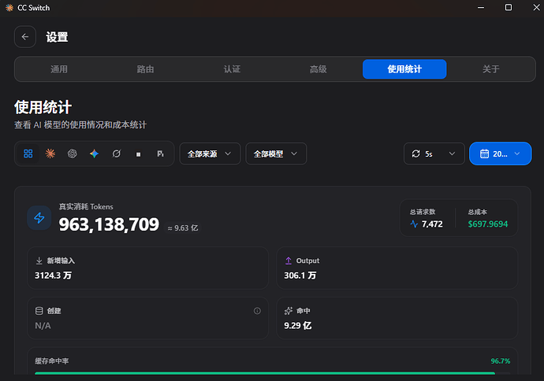Screen dimensions: 544x381
Task: Switch to the 通用 tab
Action: tap(59, 69)
